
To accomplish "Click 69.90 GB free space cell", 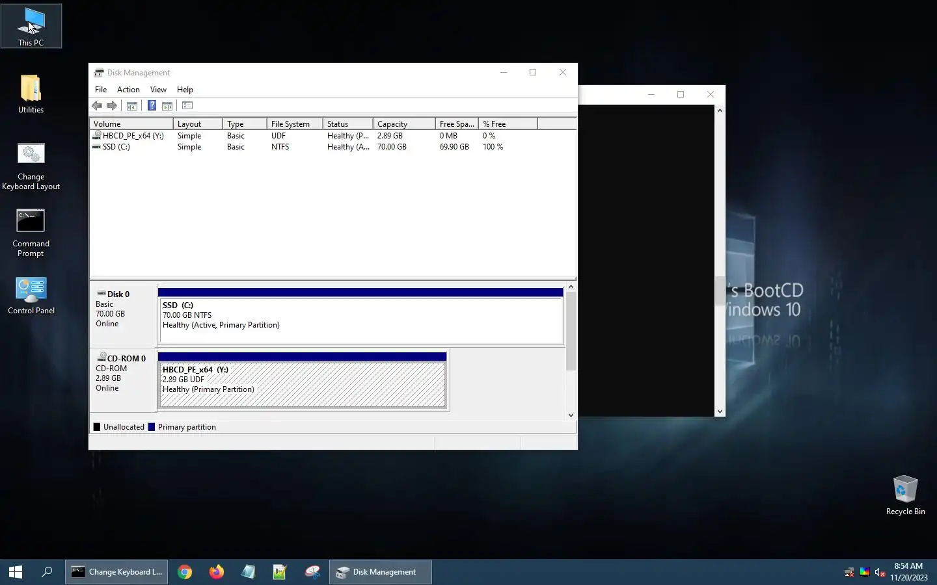I will [454, 147].
